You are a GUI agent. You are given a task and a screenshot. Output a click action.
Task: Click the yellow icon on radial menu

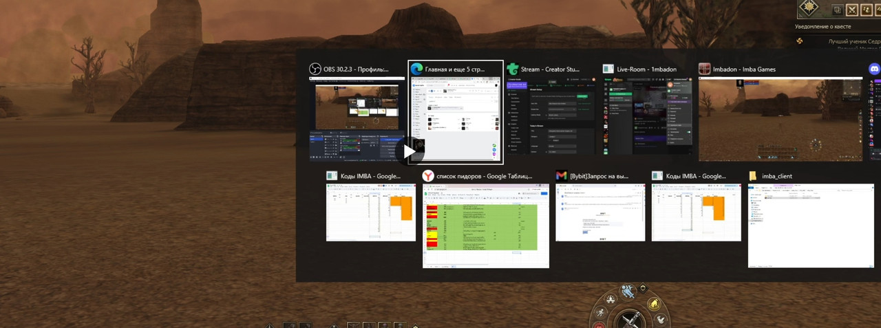point(654,304)
